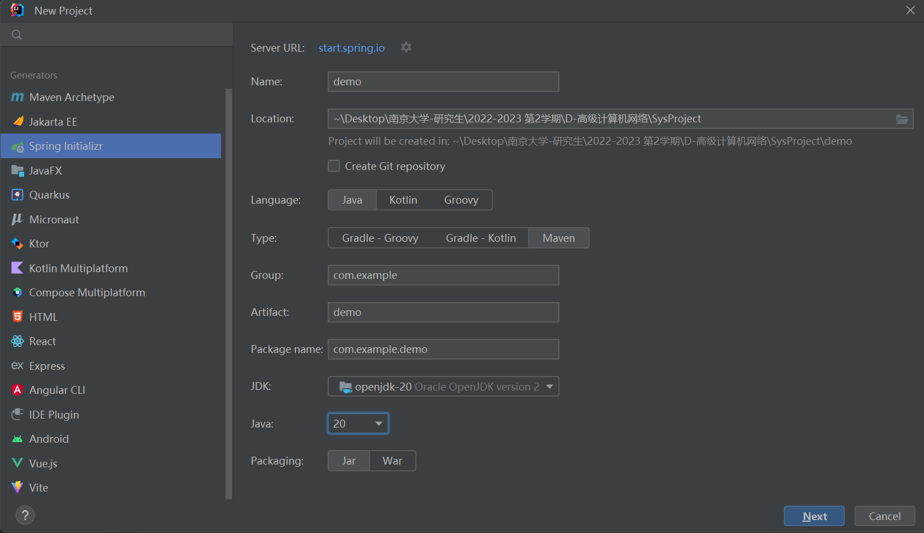Click the Micronaut mu icon
The width and height of the screenshot is (924, 533).
[x=17, y=219]
